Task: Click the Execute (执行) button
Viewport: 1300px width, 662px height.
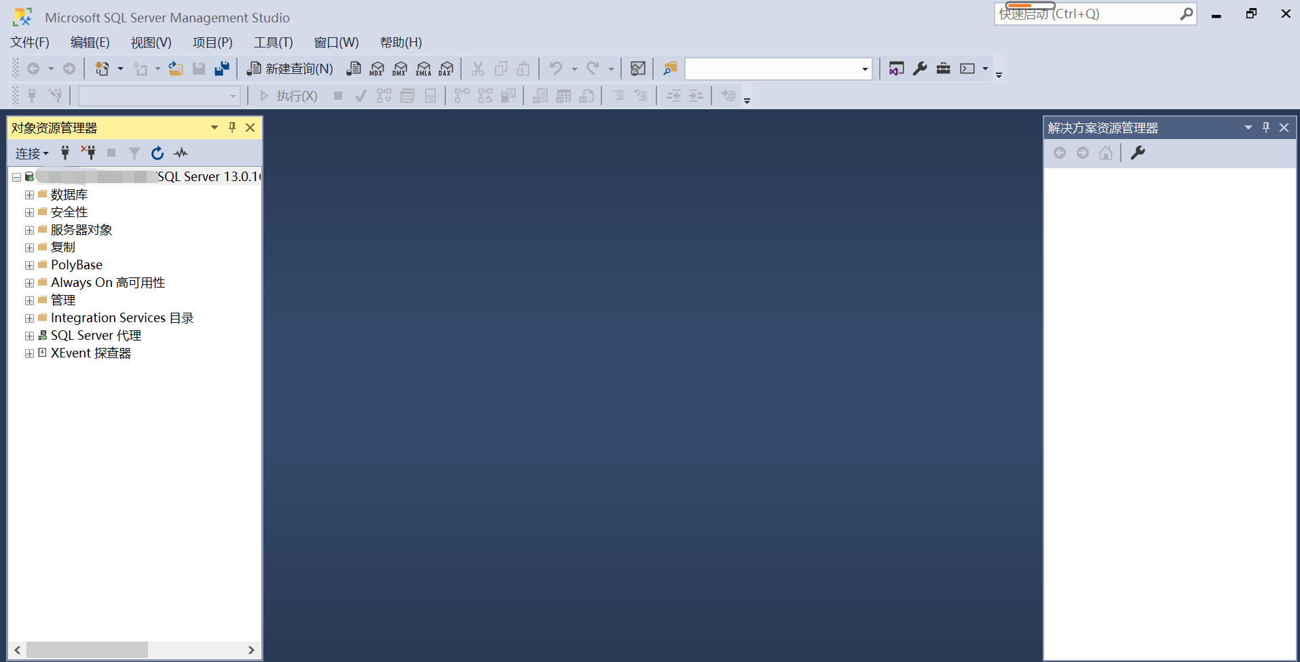Action: click(x=289, y=96)
